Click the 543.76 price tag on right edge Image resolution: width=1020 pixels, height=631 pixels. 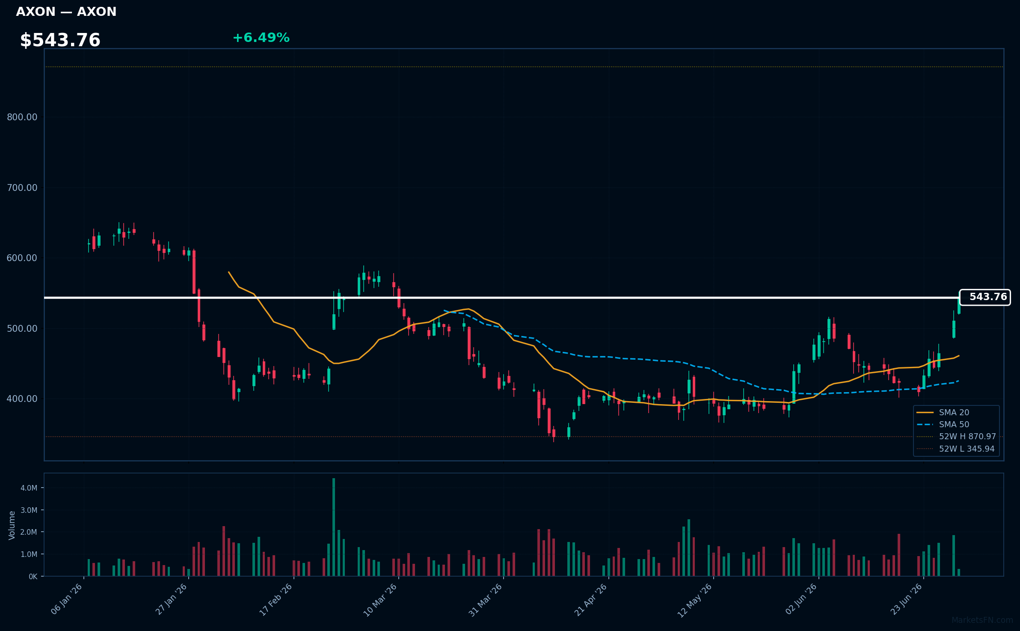pos(985,297)
